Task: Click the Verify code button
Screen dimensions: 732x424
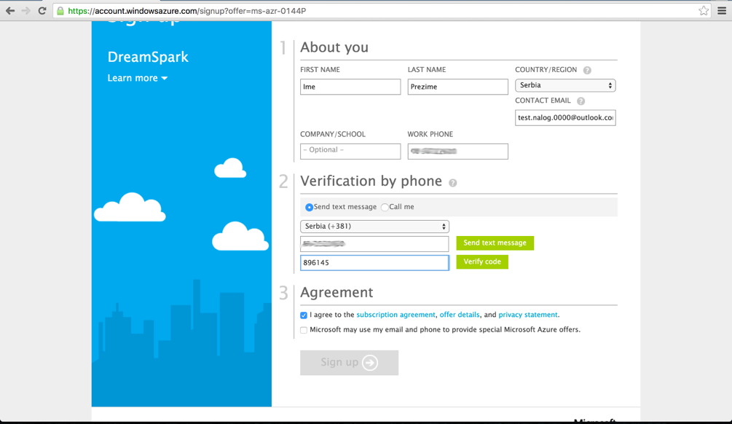Action: (x=482, y=262)
